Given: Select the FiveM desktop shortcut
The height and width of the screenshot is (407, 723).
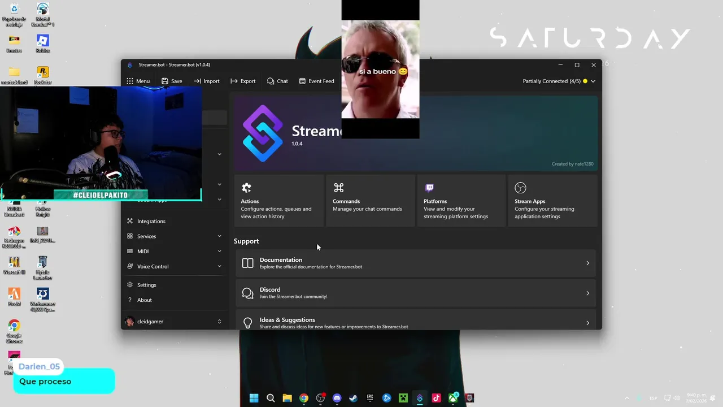Looking at the screenshot, I should [14, 297].
